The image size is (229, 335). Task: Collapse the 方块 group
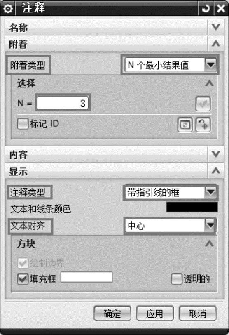209,243
